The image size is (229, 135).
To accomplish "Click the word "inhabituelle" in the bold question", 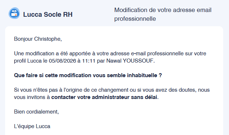I will [x=142, y=75].
